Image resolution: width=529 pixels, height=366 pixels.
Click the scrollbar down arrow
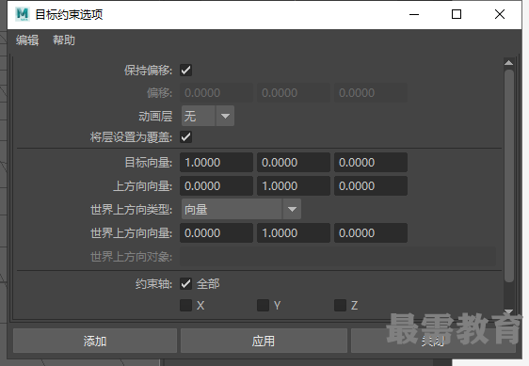point(508,311)
